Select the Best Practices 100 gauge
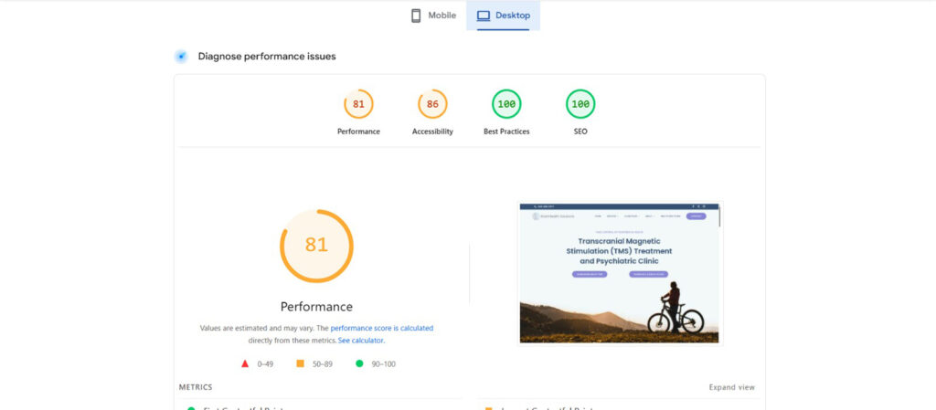Image resolution: width=936 pixels, height=410 pixels. [506, 104]
